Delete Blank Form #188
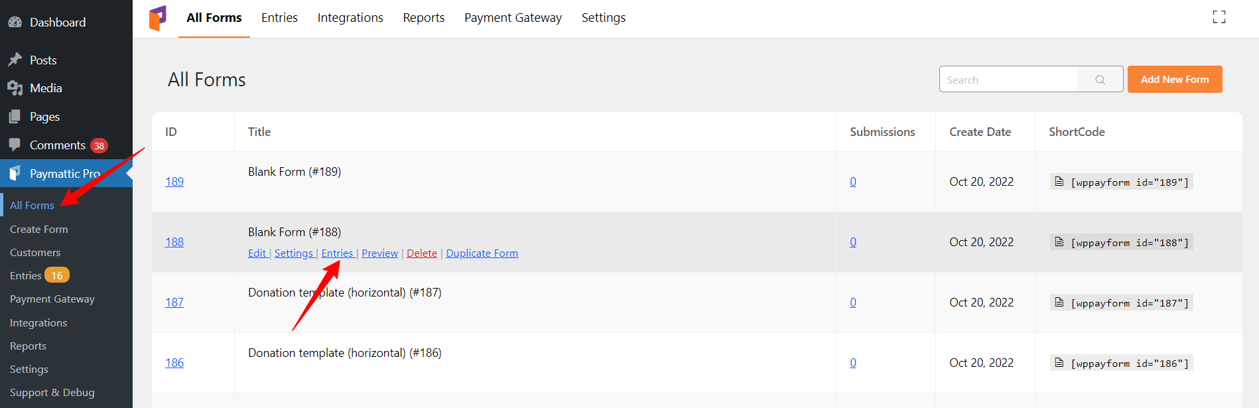The height and width of the screenshot is (408, 1259). point(422,253)
